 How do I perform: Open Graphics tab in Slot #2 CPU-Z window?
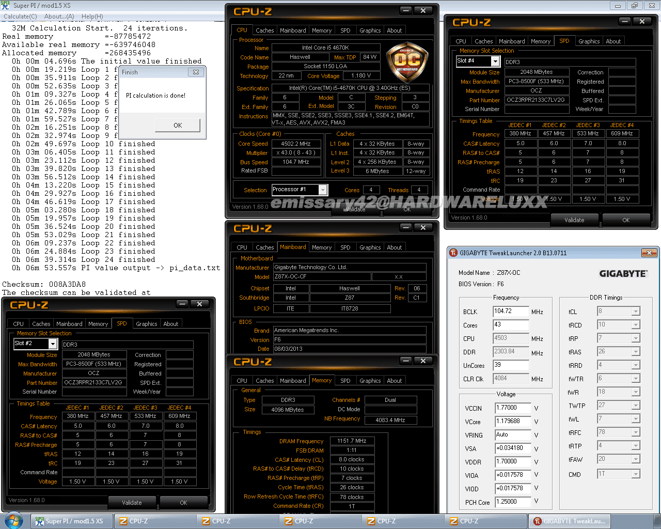[x=147, y=324]
